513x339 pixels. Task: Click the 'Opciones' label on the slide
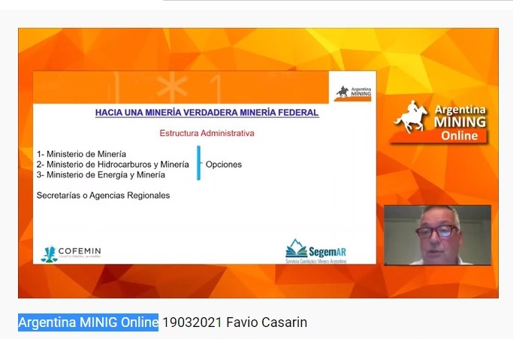[x=224, y=165]
